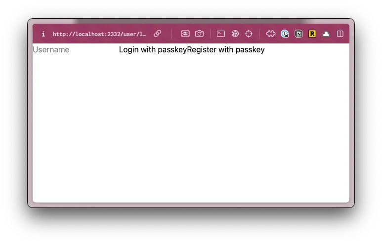This screenshot has height=244, width=382.
Task: Click the site info icon
Action: [43, 34]
